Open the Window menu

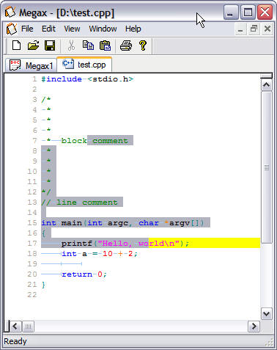tap(103, 29)
